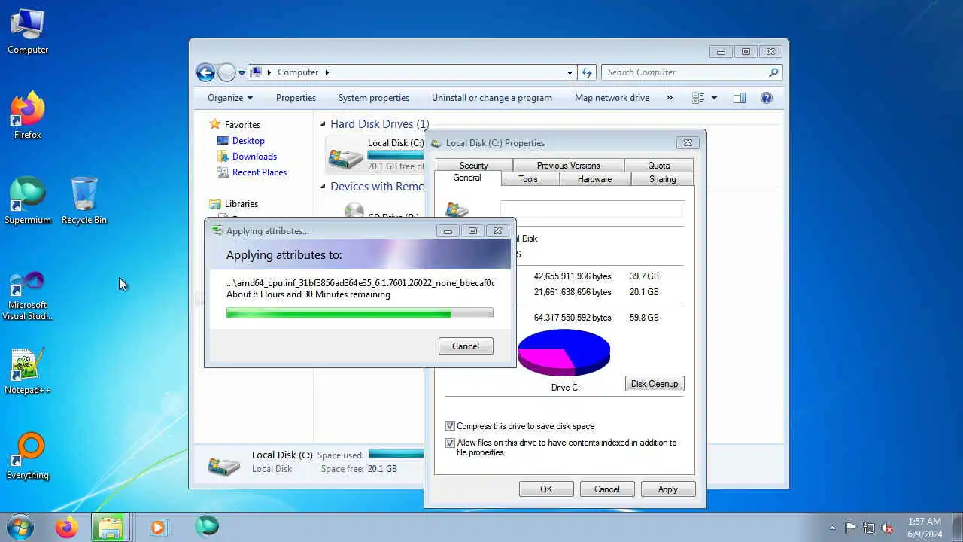Open the Organize dropdown menu
The height and width of the screenshot is (542, 963).
click(230, 98)
